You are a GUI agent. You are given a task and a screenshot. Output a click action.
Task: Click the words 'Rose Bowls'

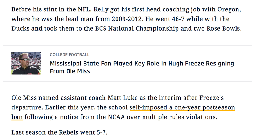[x=224, y=28]
